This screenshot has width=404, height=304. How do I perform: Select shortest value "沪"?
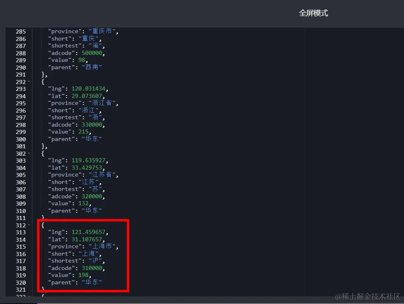[95, 261]
